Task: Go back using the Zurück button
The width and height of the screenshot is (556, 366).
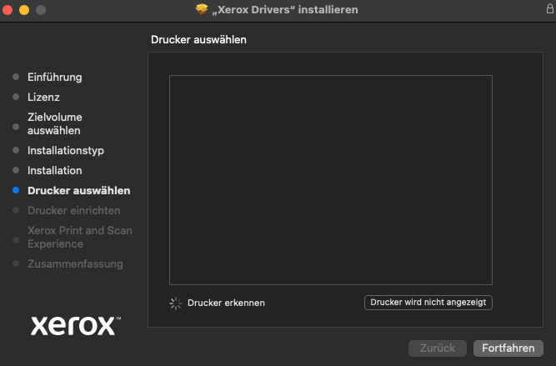Action: click(438, 348)
